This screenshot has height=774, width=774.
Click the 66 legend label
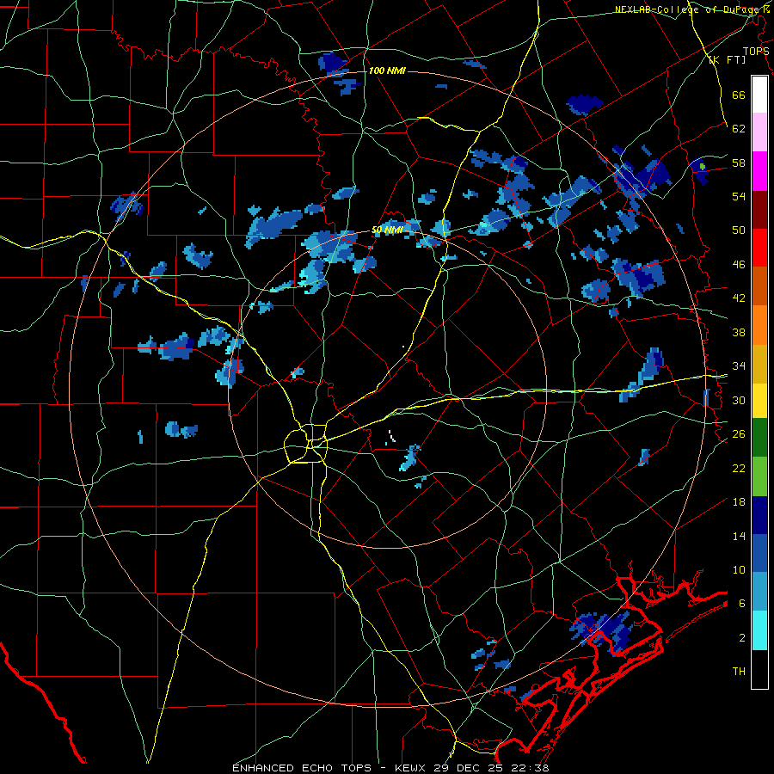(x=739, y=95)
